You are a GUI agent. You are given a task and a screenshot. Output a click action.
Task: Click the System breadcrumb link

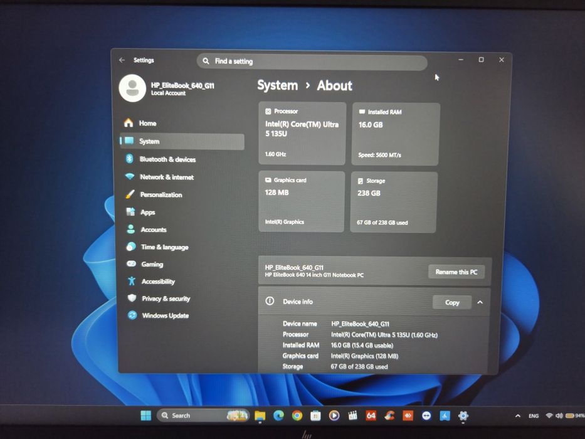pos(278,85)
